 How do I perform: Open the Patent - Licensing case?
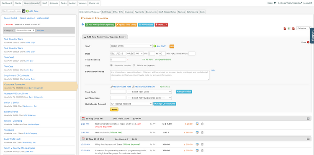(13, 121)
